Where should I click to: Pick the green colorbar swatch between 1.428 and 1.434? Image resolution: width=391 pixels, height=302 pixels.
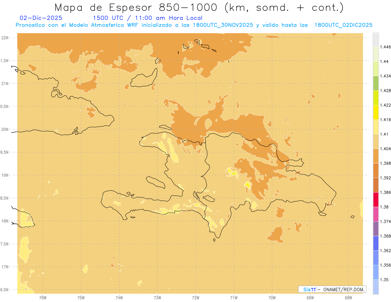point(376,83)
